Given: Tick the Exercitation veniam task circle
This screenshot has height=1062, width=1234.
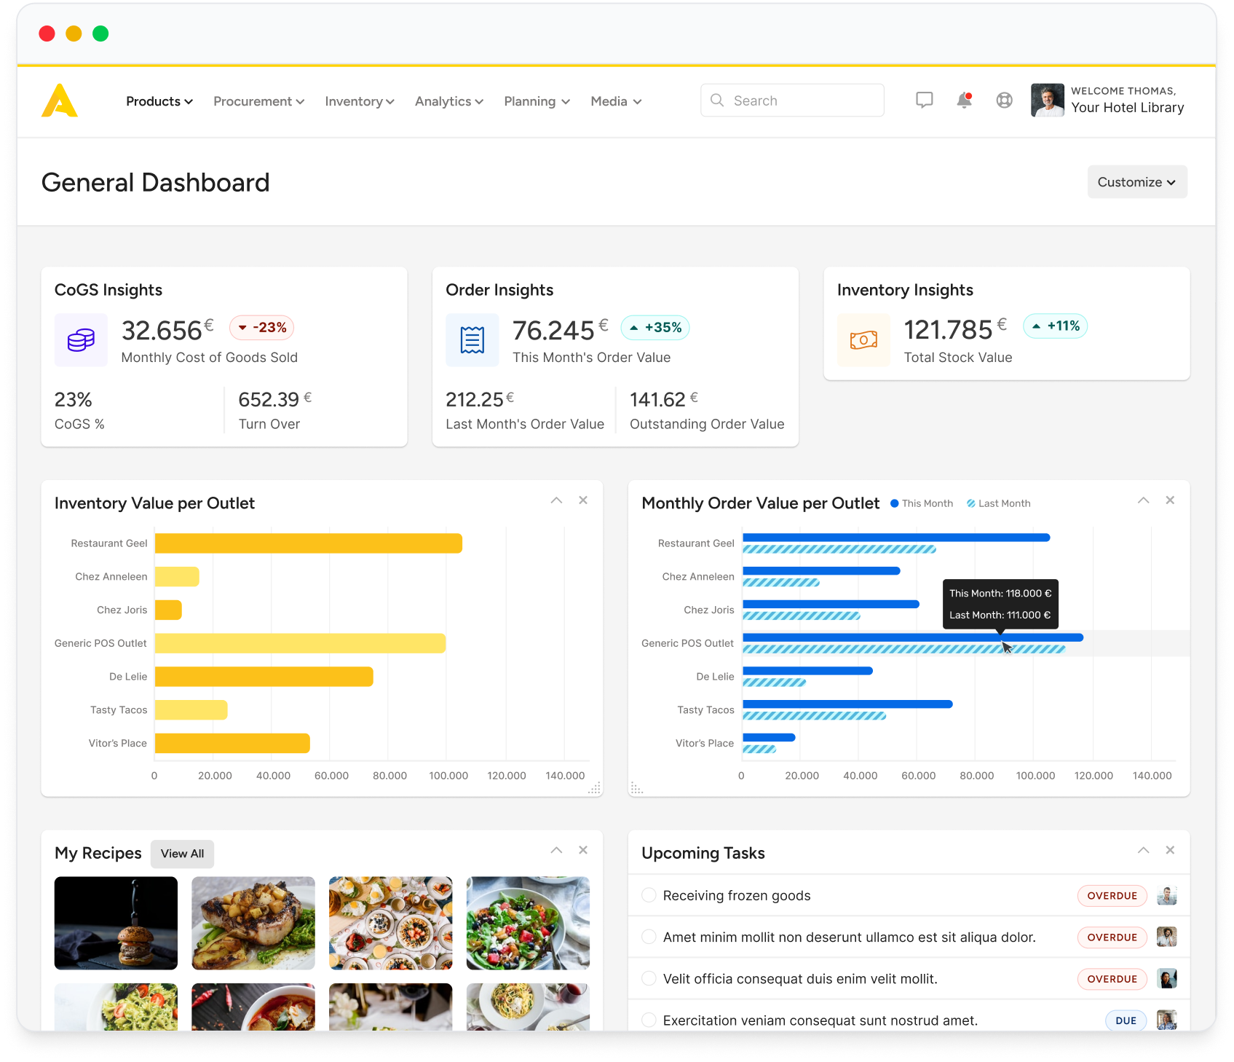Looking at the screenshot, I should point(649,1020).
